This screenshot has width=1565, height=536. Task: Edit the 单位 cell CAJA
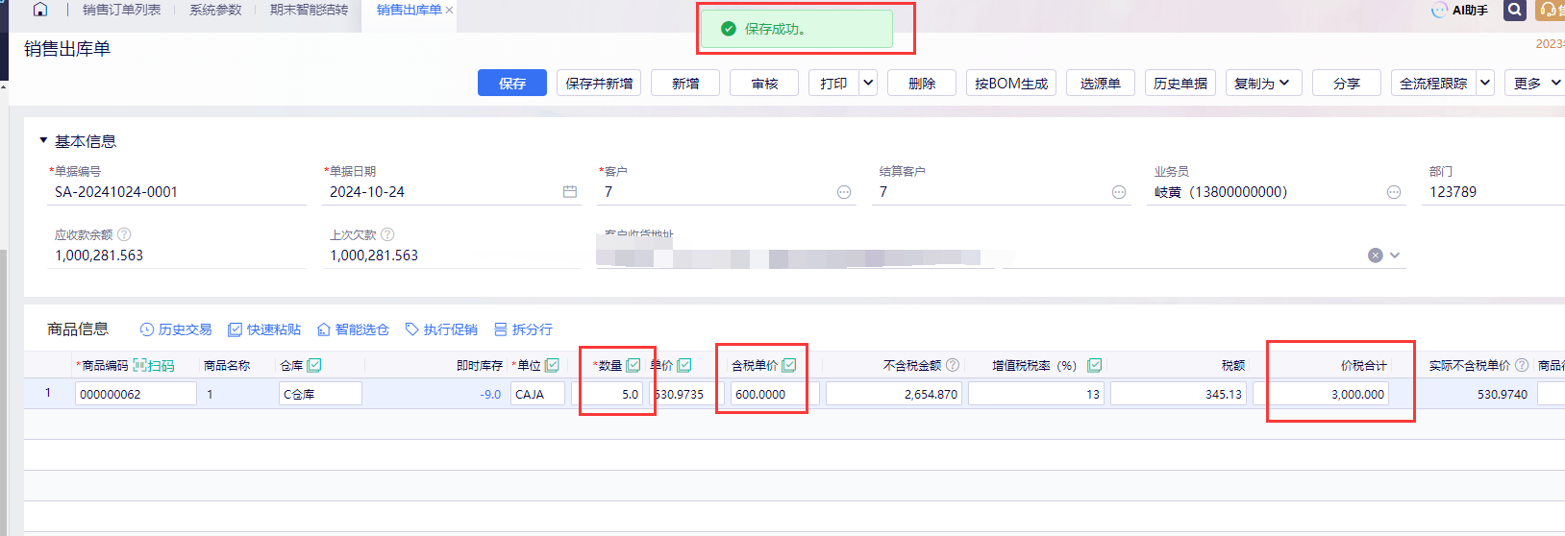pos(537,394)
